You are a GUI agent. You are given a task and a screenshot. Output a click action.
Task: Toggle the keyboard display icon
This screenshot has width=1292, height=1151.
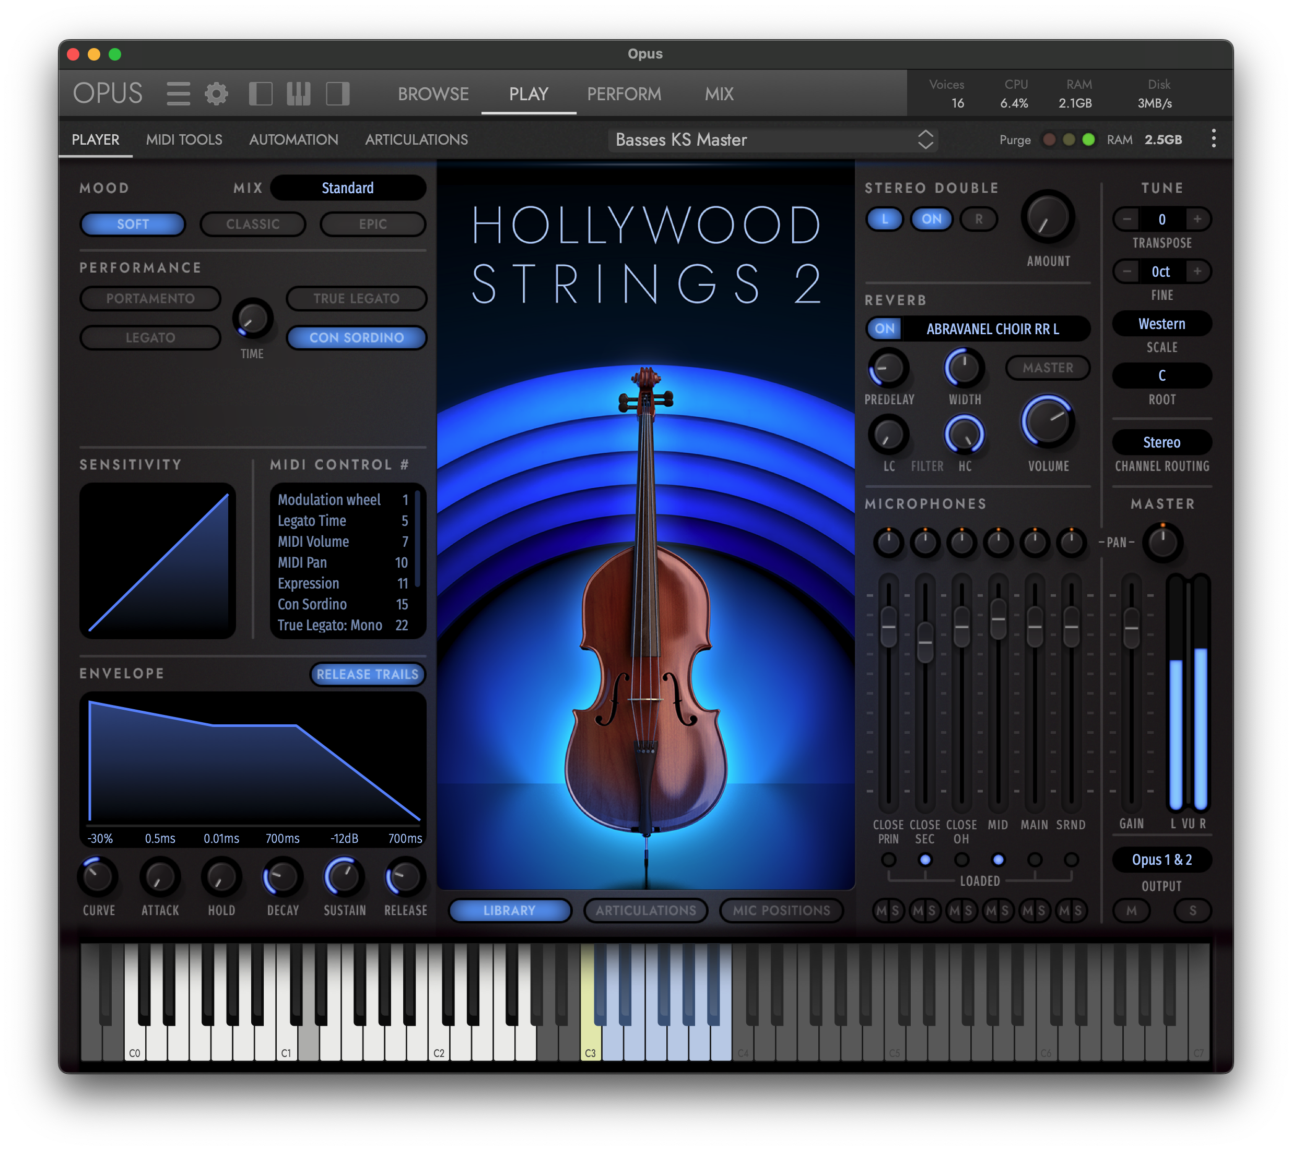[299, 93]
